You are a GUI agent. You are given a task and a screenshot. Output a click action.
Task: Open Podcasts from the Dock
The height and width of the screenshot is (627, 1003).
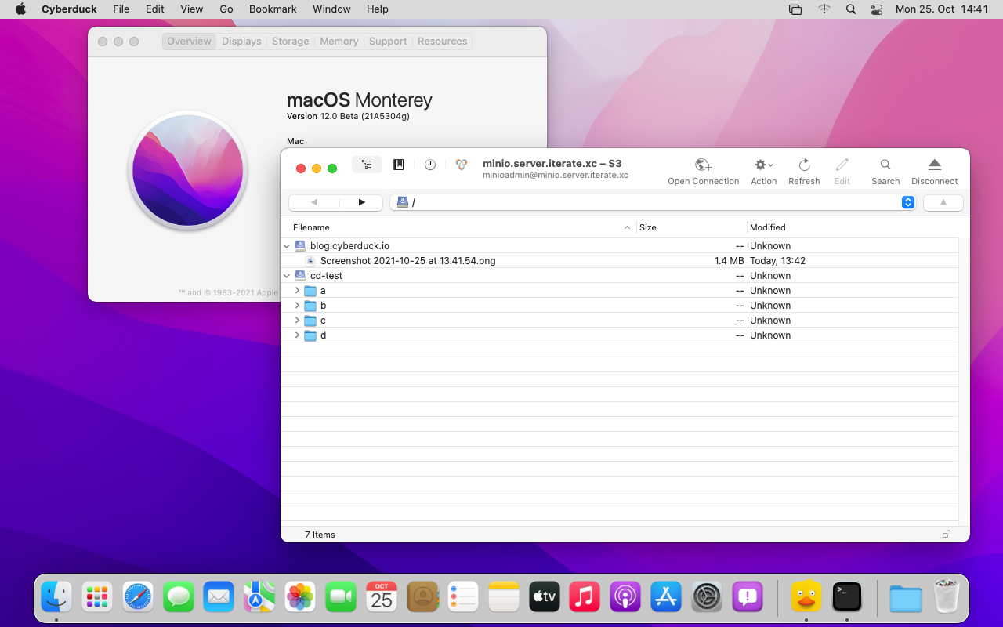coord(625,597)
